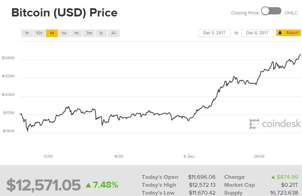Select the 1d time range
Screen dimensions: 302x196
(x=52, y=33)
